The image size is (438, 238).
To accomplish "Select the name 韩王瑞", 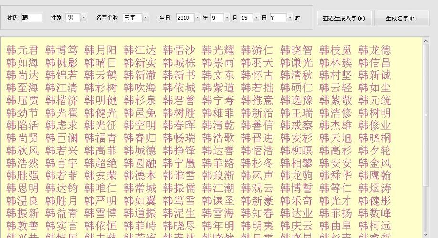I will (x=296, y=113).
